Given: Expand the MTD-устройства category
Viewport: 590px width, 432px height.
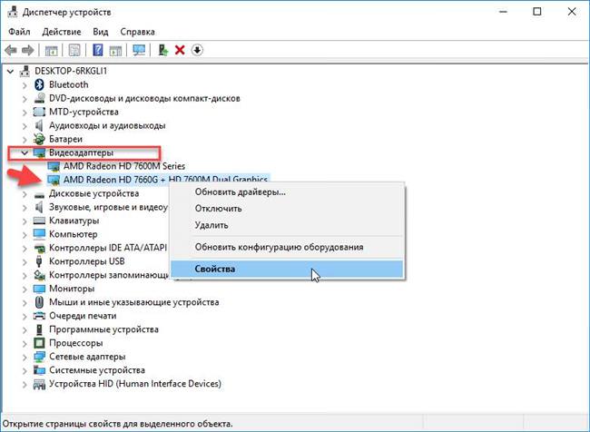Looking at the screenshot, I should pos(25,113).
